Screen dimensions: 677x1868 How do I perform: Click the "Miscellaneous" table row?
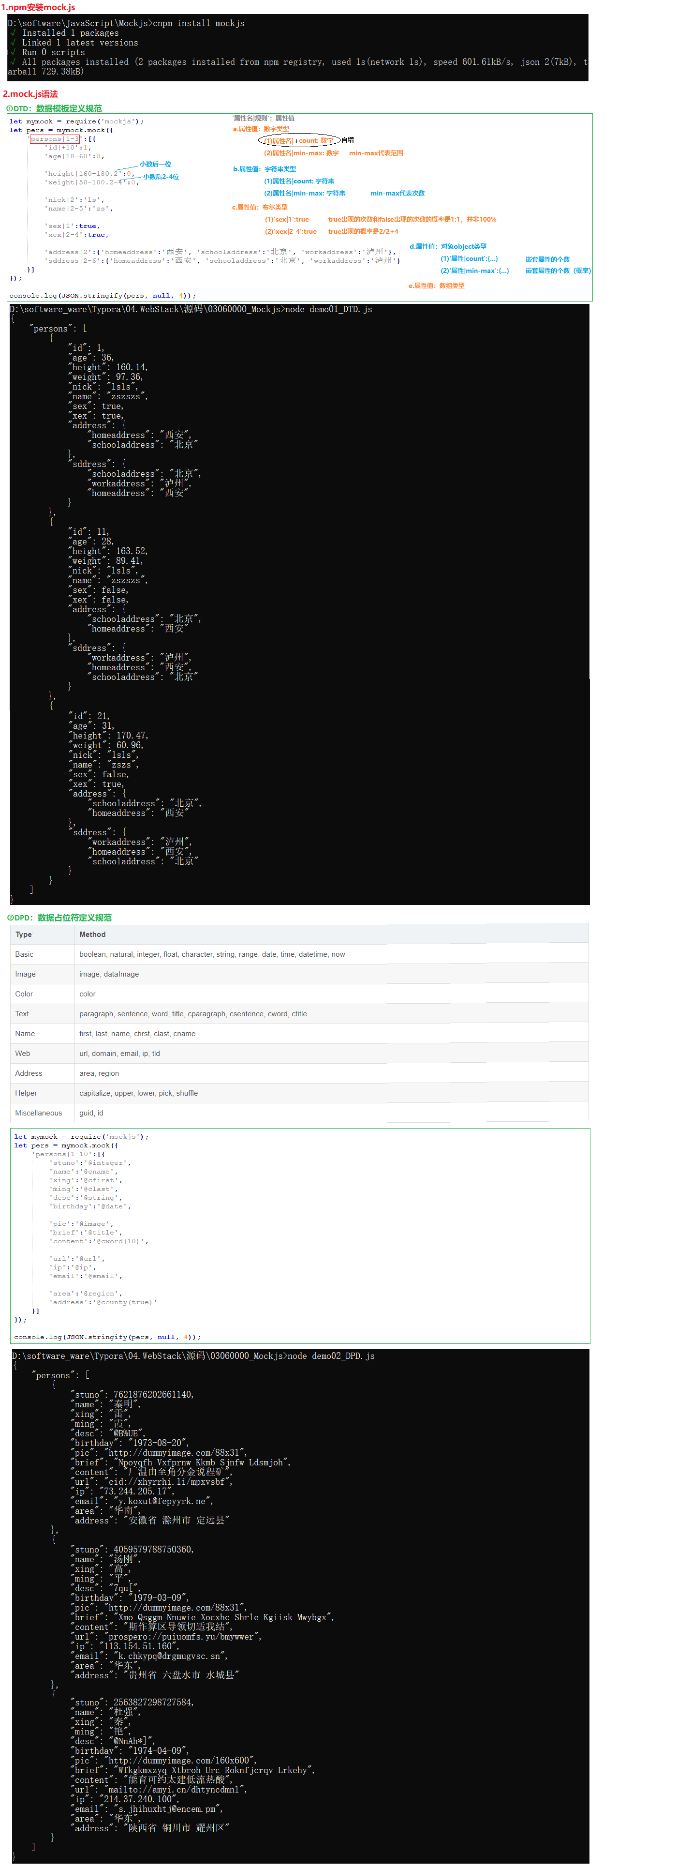pyautogui.click(x=38, y=1113)
